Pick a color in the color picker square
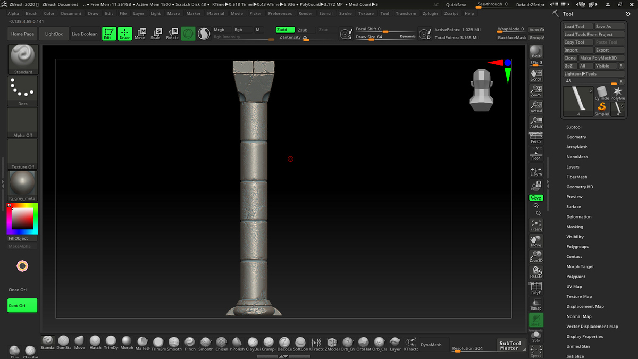The image size is (638, 359). [x=22, y=218]
